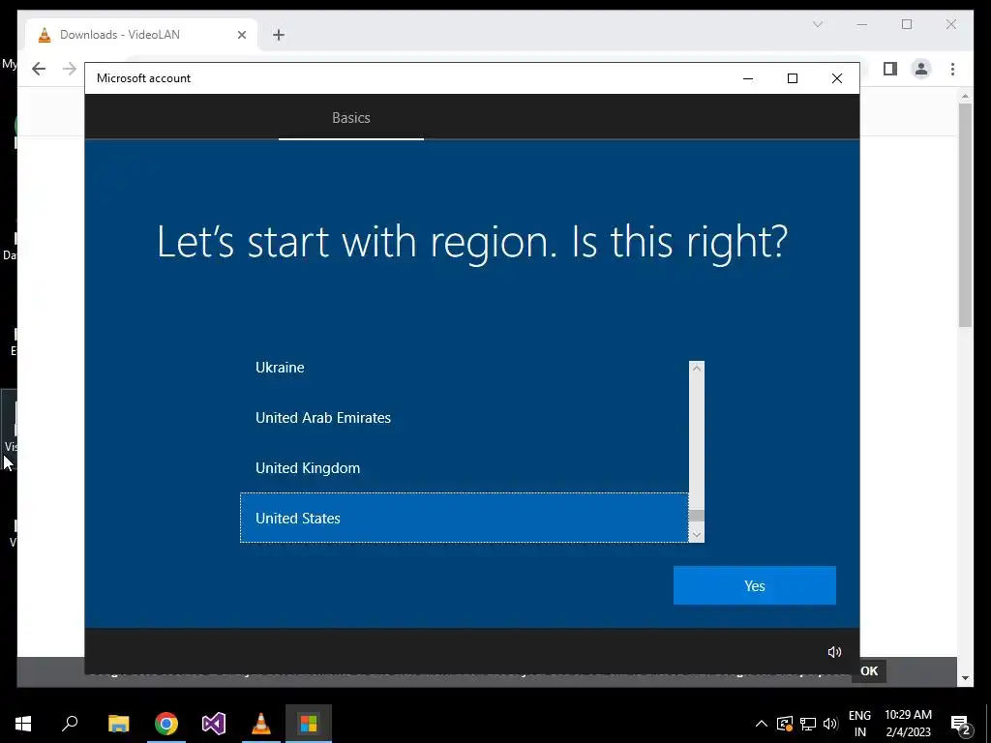
Task: Select the United States region entry
Action: (464, 518)
